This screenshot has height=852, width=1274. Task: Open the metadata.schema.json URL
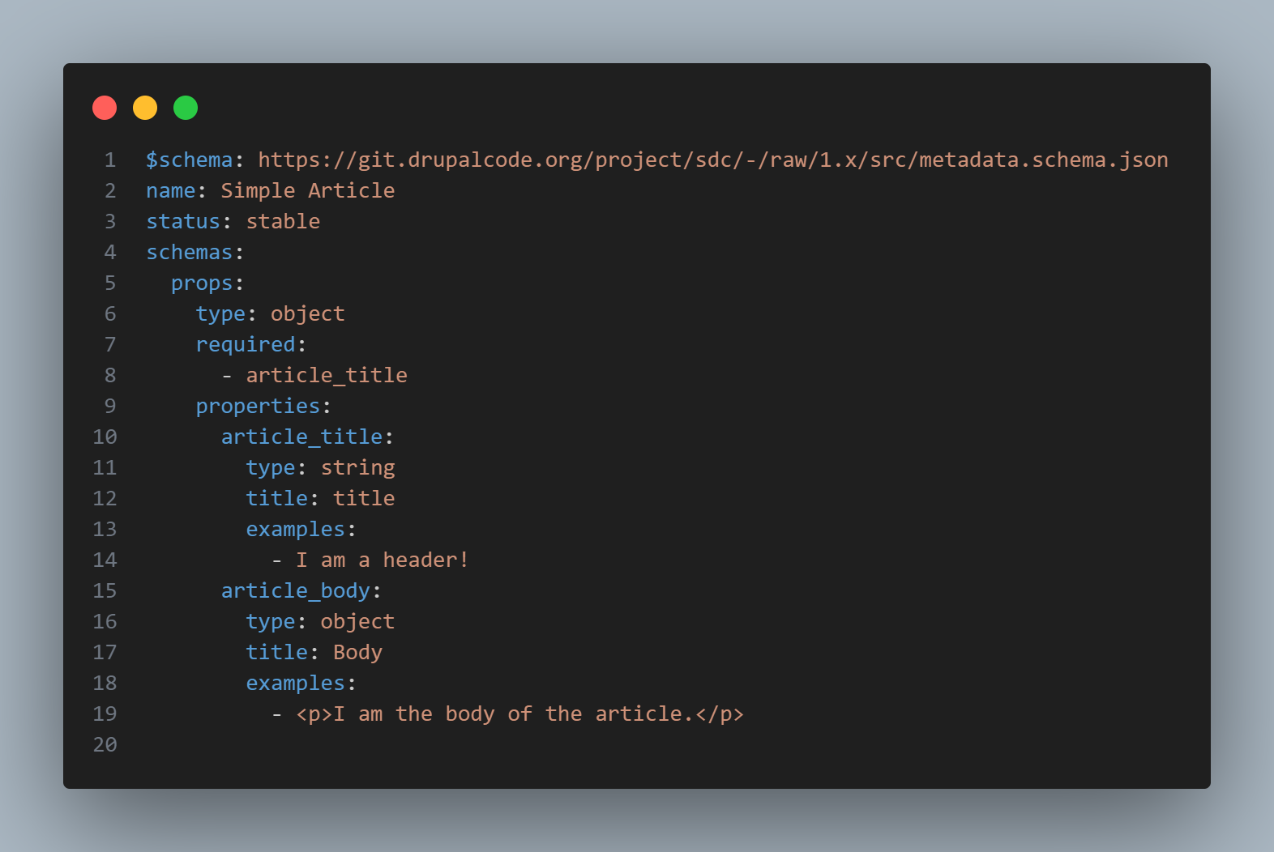(712, 160)
